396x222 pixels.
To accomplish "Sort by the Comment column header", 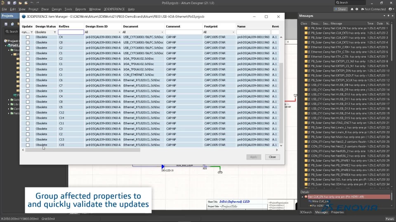I will (184, 26).
